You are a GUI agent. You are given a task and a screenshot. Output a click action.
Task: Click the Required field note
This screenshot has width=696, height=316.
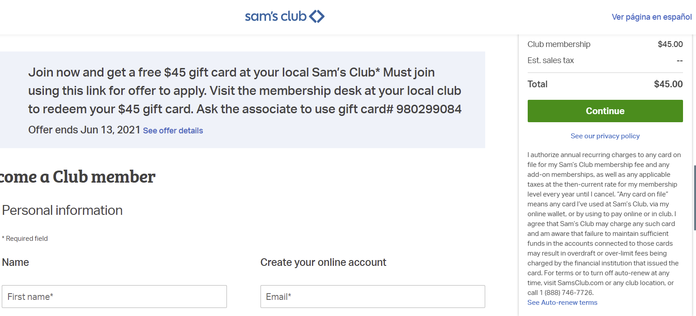click(25, 239)
